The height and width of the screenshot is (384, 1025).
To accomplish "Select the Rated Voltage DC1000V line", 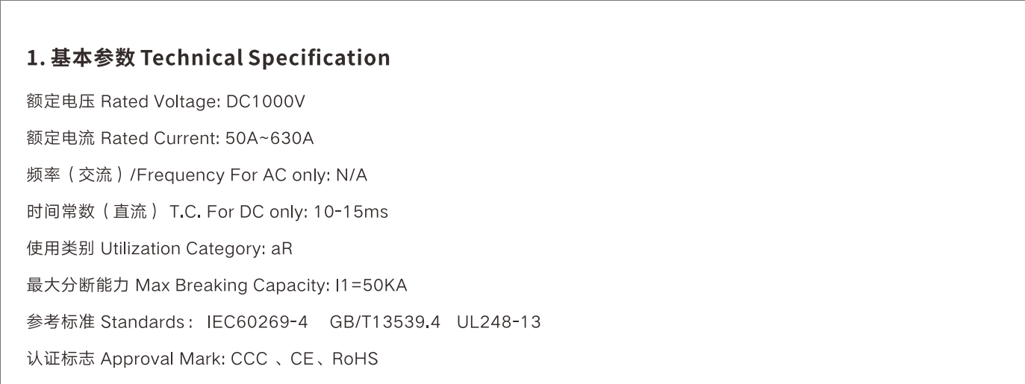I will (x=166, y=101).
